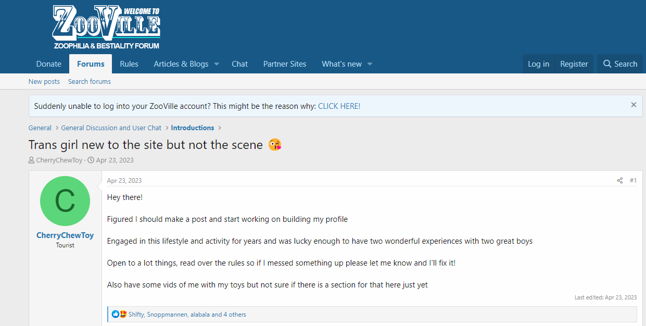The width and height of the screenshot is (646, 326).
Task: Follow the CLICK HERE link in notice
Action: (x=339, y=106)
